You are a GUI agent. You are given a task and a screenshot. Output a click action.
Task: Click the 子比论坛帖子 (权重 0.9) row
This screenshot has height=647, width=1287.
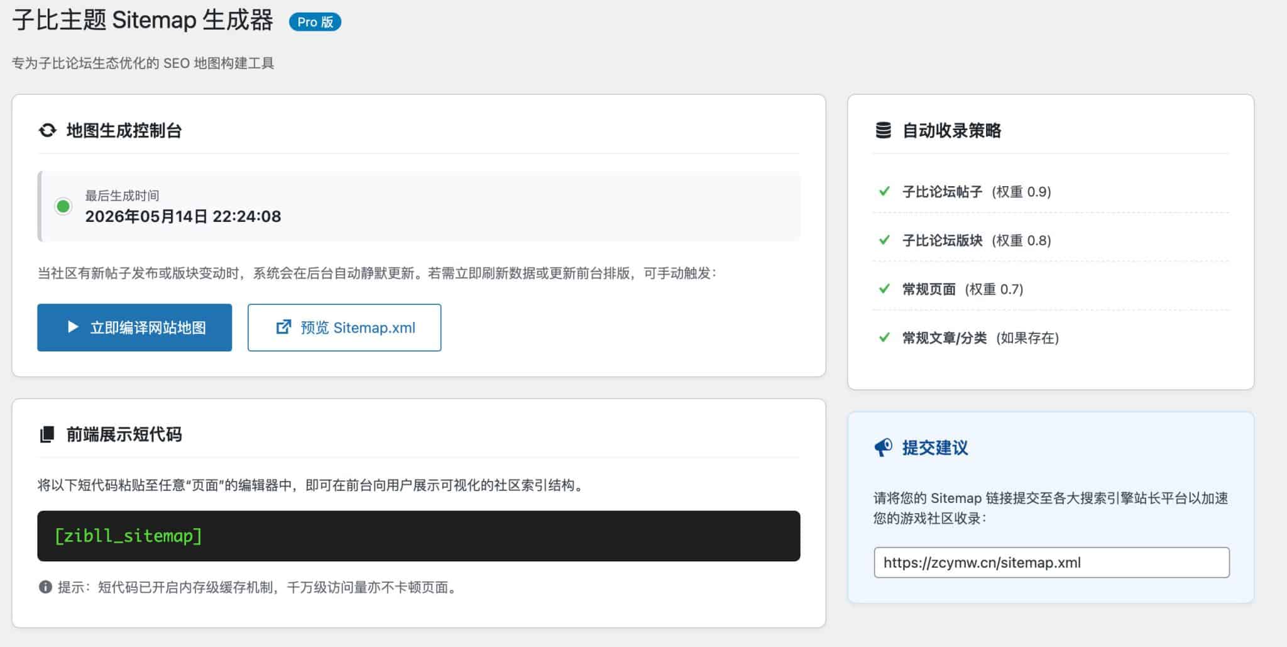pos(1051,191)
